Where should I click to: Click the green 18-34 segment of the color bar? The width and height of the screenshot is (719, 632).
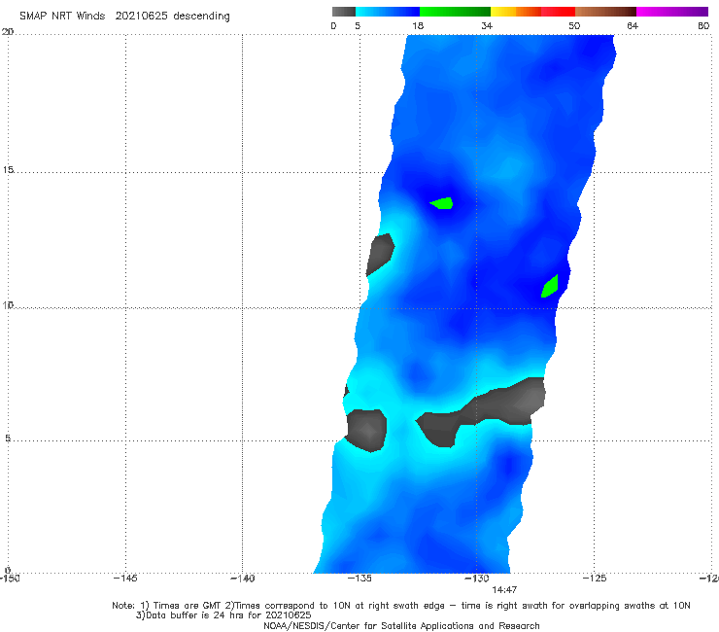coord(455,12)
